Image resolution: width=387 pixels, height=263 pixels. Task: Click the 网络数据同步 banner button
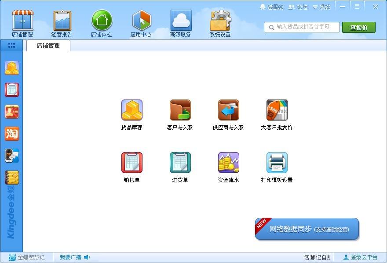tap(307, 229)
